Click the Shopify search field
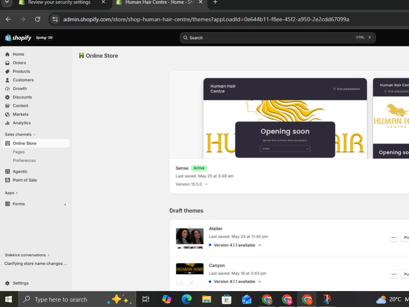 click(278, 38)
